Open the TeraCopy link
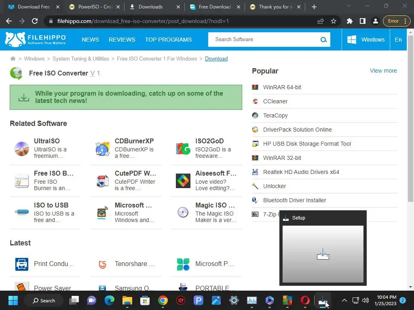 pyautogui.click(x=275, y=115)
